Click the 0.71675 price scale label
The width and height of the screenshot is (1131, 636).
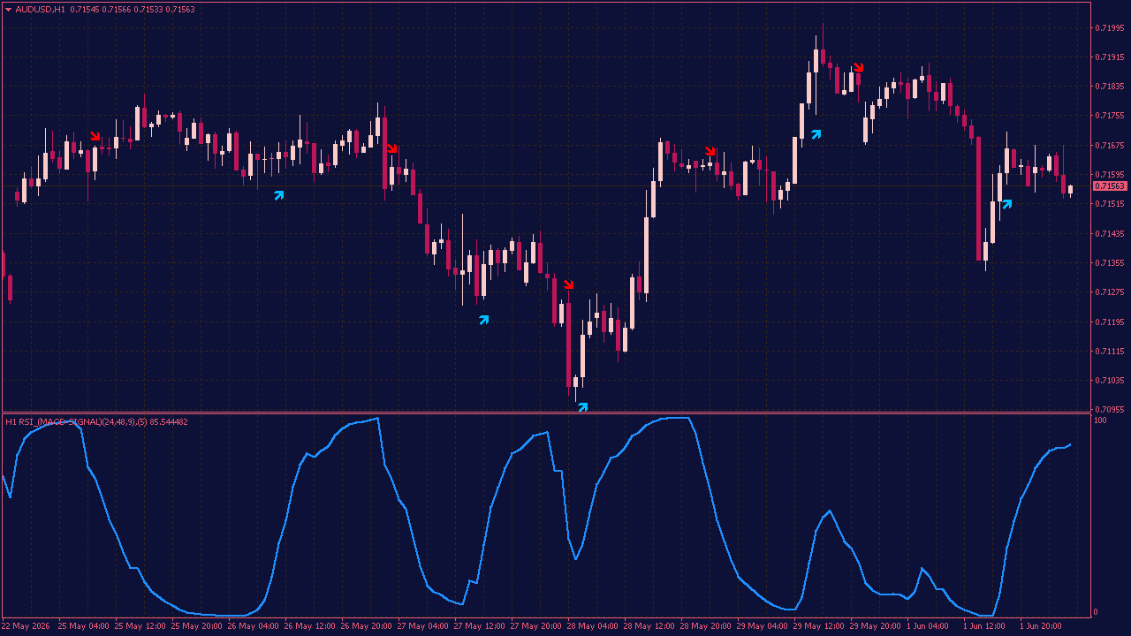1110,145
